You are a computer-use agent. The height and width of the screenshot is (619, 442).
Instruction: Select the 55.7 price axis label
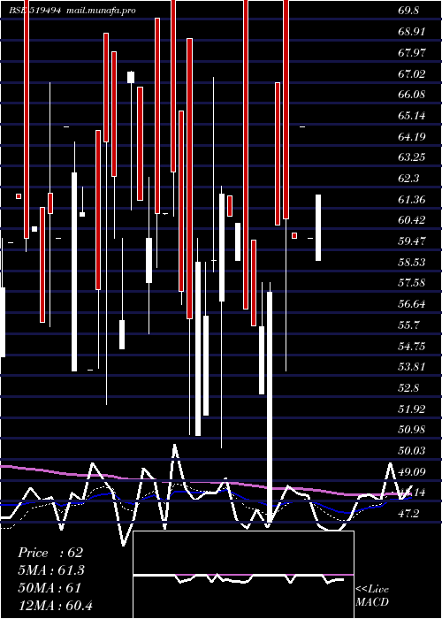tap(408, 325)
